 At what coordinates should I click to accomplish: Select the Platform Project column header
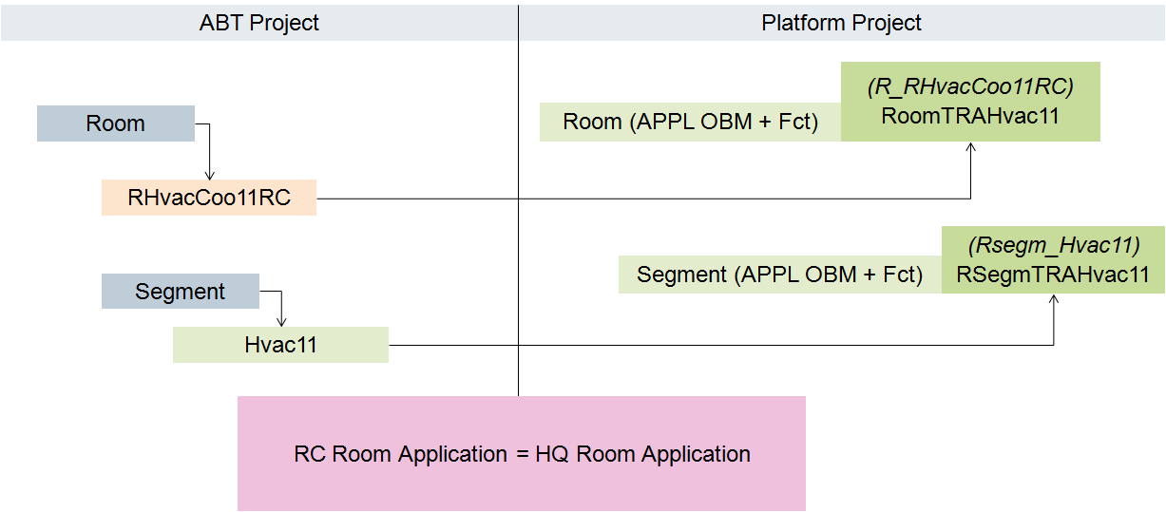[841, 23]
